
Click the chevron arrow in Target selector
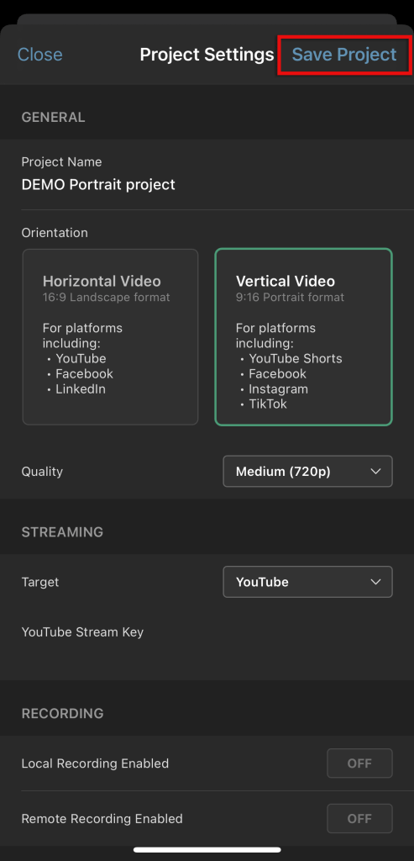point(375,582)
